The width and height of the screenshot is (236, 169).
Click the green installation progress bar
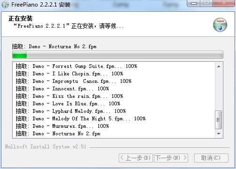coord(118,55)
